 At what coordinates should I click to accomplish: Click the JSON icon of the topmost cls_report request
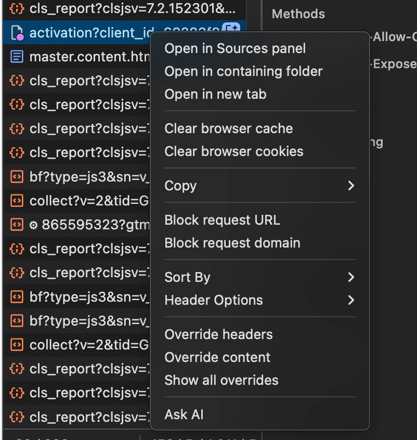pyautogui.click(x=17, y=8)
